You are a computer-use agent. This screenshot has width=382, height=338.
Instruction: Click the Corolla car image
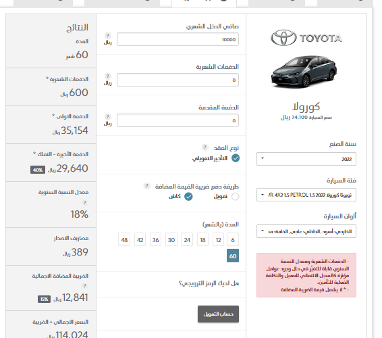[304, 72]
